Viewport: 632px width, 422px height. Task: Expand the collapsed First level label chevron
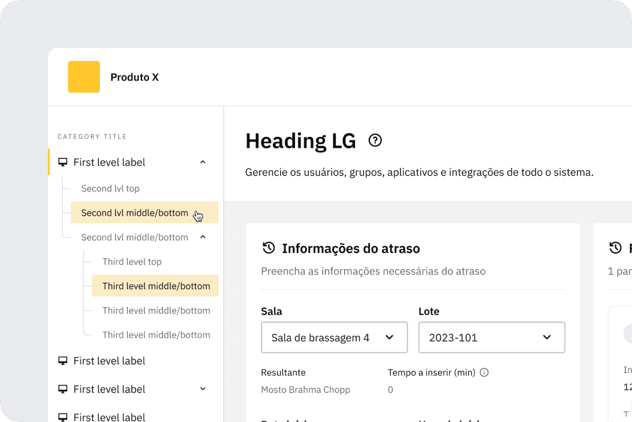(203, 389)
